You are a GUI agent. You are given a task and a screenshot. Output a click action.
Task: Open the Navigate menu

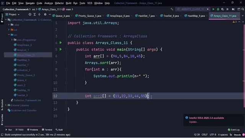[30, 3]
